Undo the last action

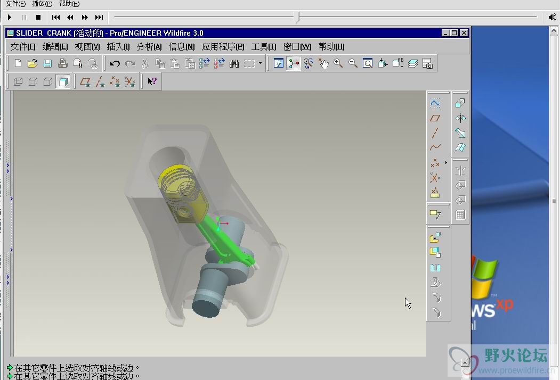tap(115, 63)
